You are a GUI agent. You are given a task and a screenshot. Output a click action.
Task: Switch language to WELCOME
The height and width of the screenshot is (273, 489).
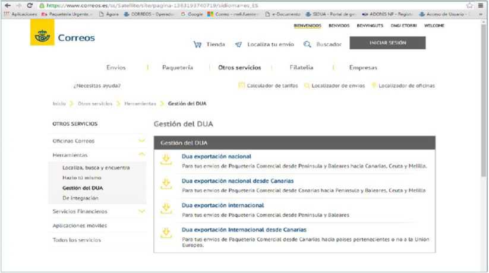(x=434, y=26)
